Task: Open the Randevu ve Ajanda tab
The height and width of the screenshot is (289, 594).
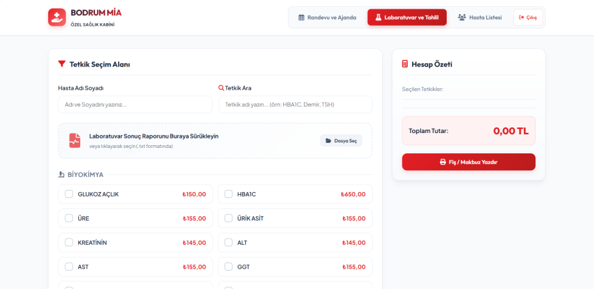Action: (x=327, y=18)
